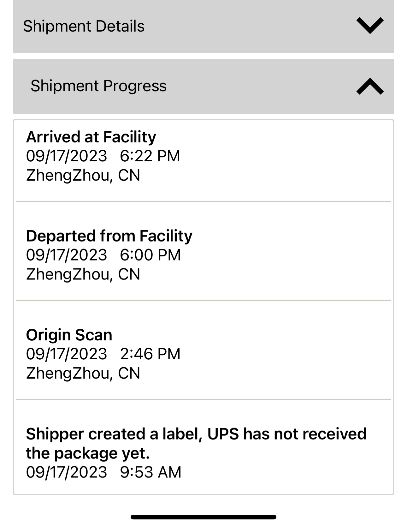This screenshot has width=407, height=527.
Task: Tap ZhengZhou, CN under Departed from Facility
Action: click(x=83, y=274)
